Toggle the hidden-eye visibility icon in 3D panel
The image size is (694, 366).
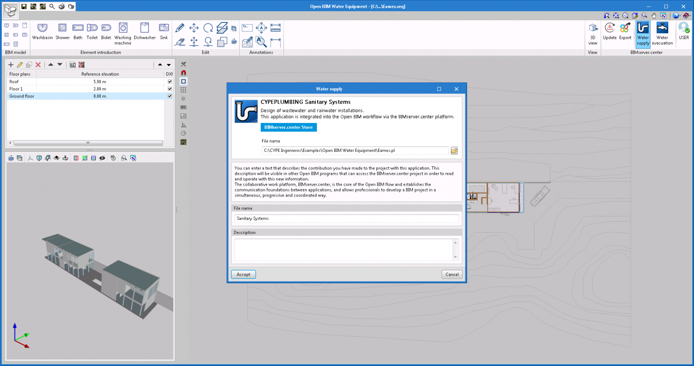pyautogui.click(x=102, y=158)
